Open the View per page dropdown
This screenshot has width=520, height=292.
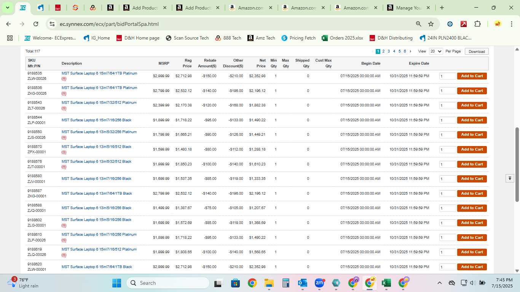coord(436,51)
